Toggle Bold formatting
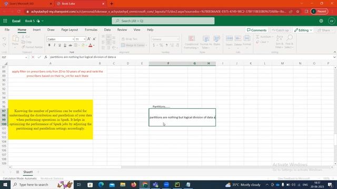 [x=49, y=45]
